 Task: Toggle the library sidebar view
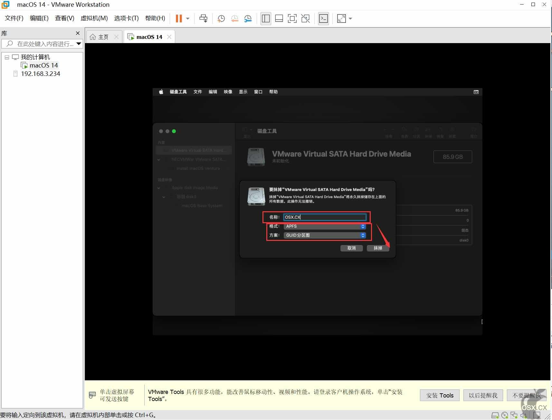[266, 18]
